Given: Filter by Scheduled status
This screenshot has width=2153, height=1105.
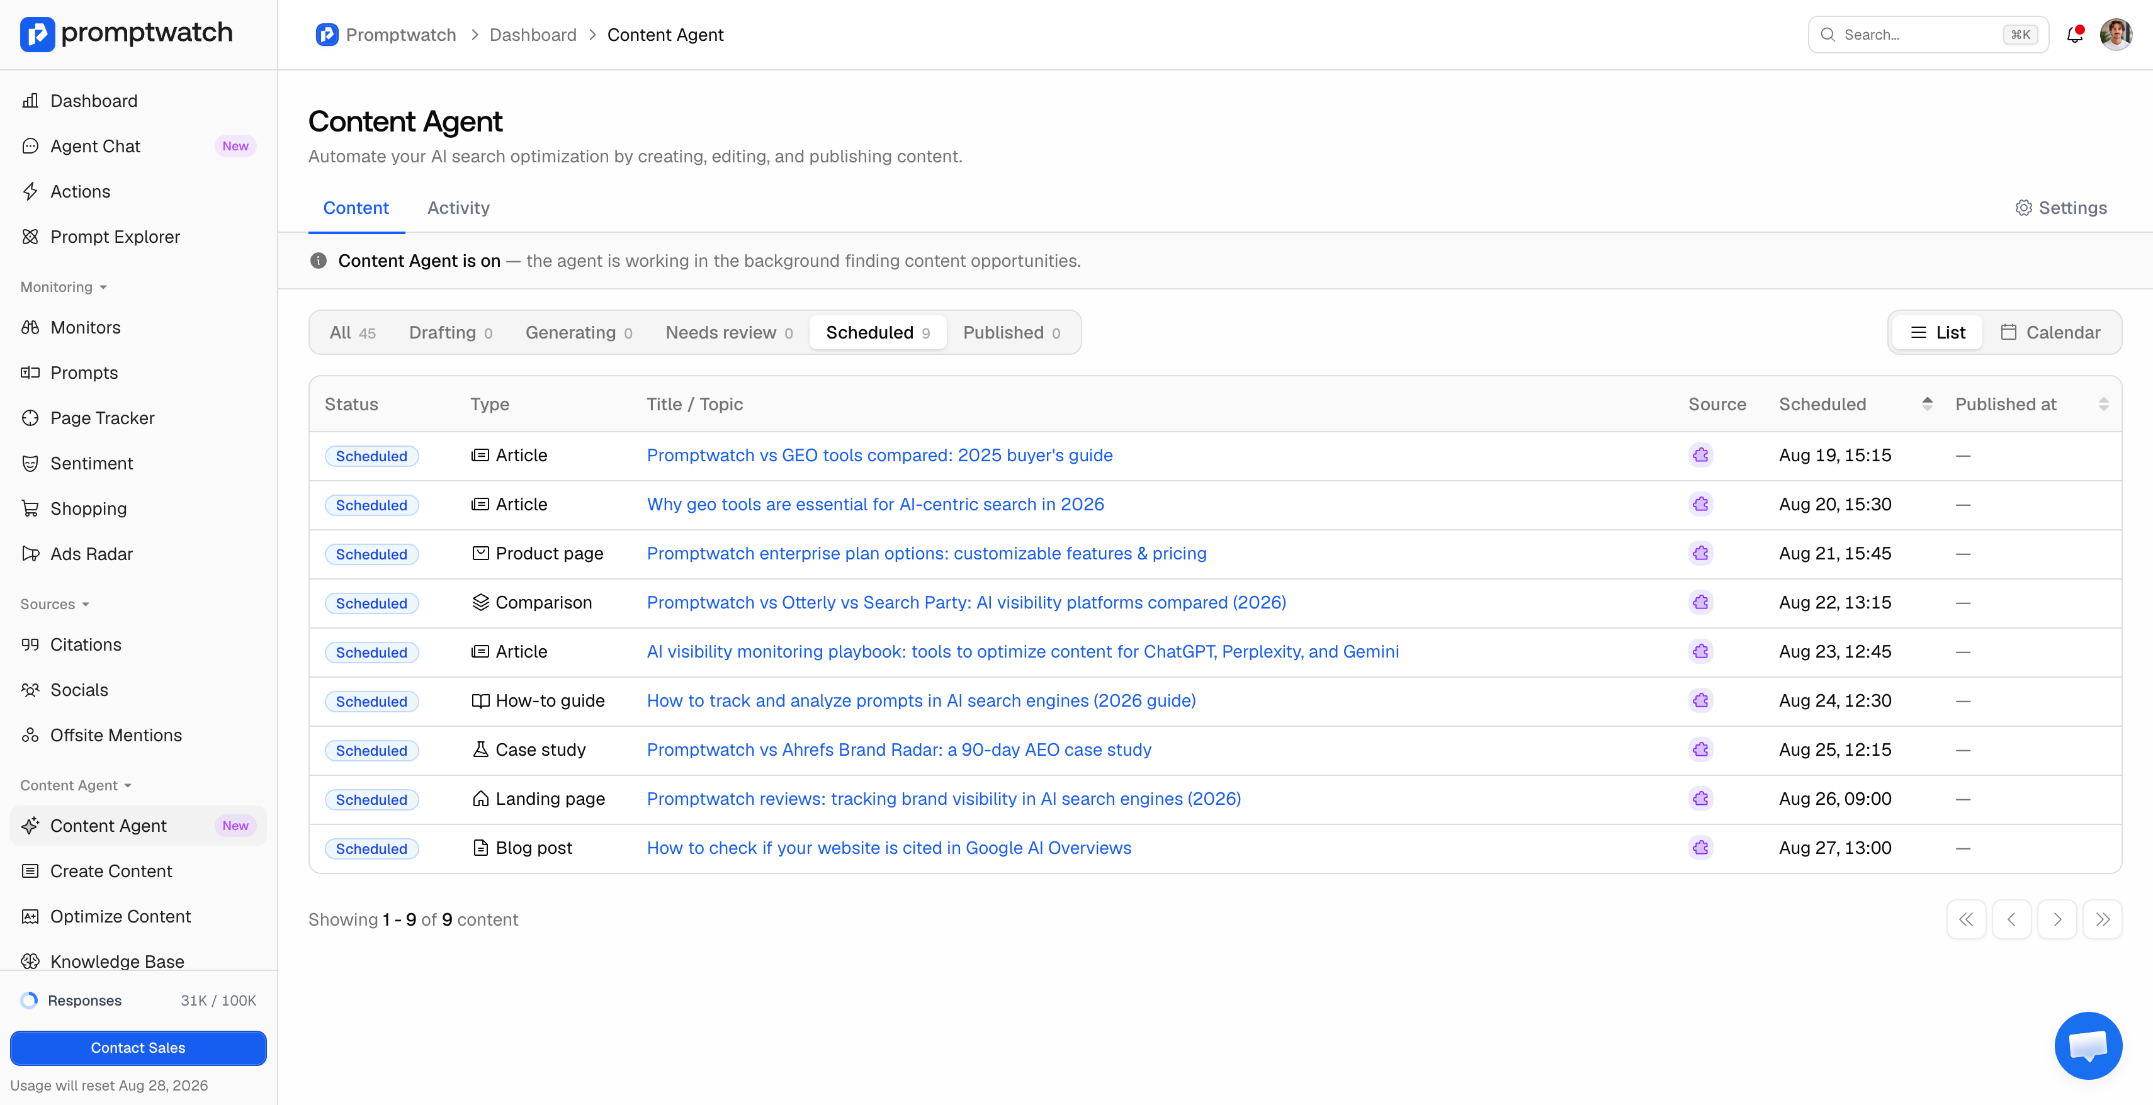Looking at the screenshot, I should click(878, 332).
